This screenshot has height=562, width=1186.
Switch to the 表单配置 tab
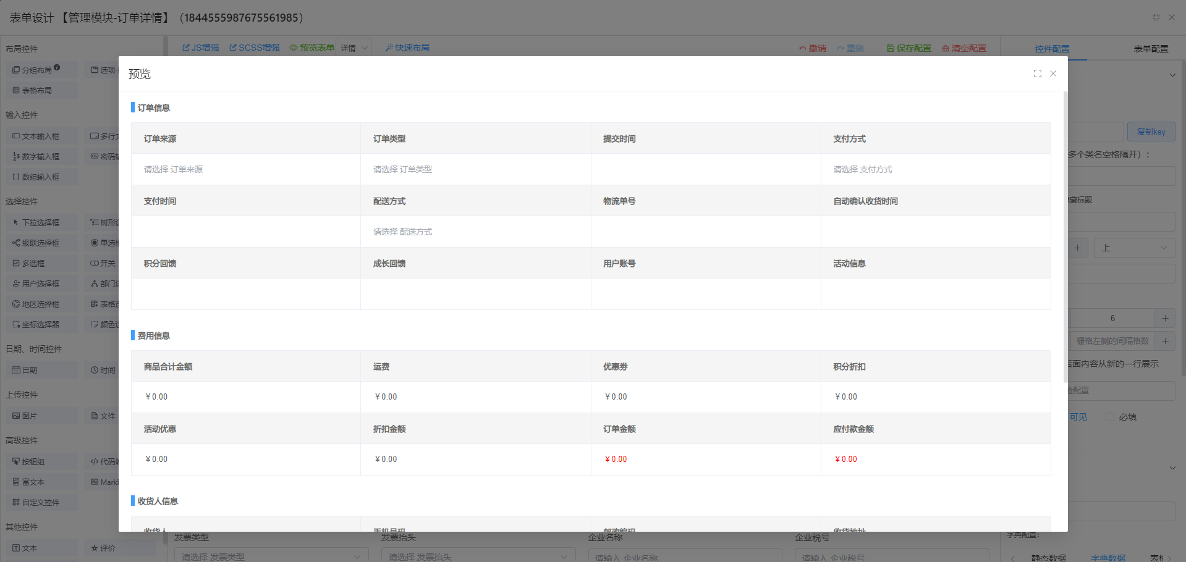click(1151, 48)
